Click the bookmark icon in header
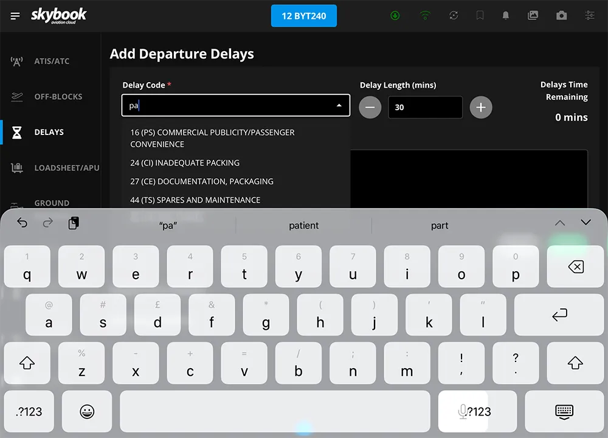 [480, 16]
